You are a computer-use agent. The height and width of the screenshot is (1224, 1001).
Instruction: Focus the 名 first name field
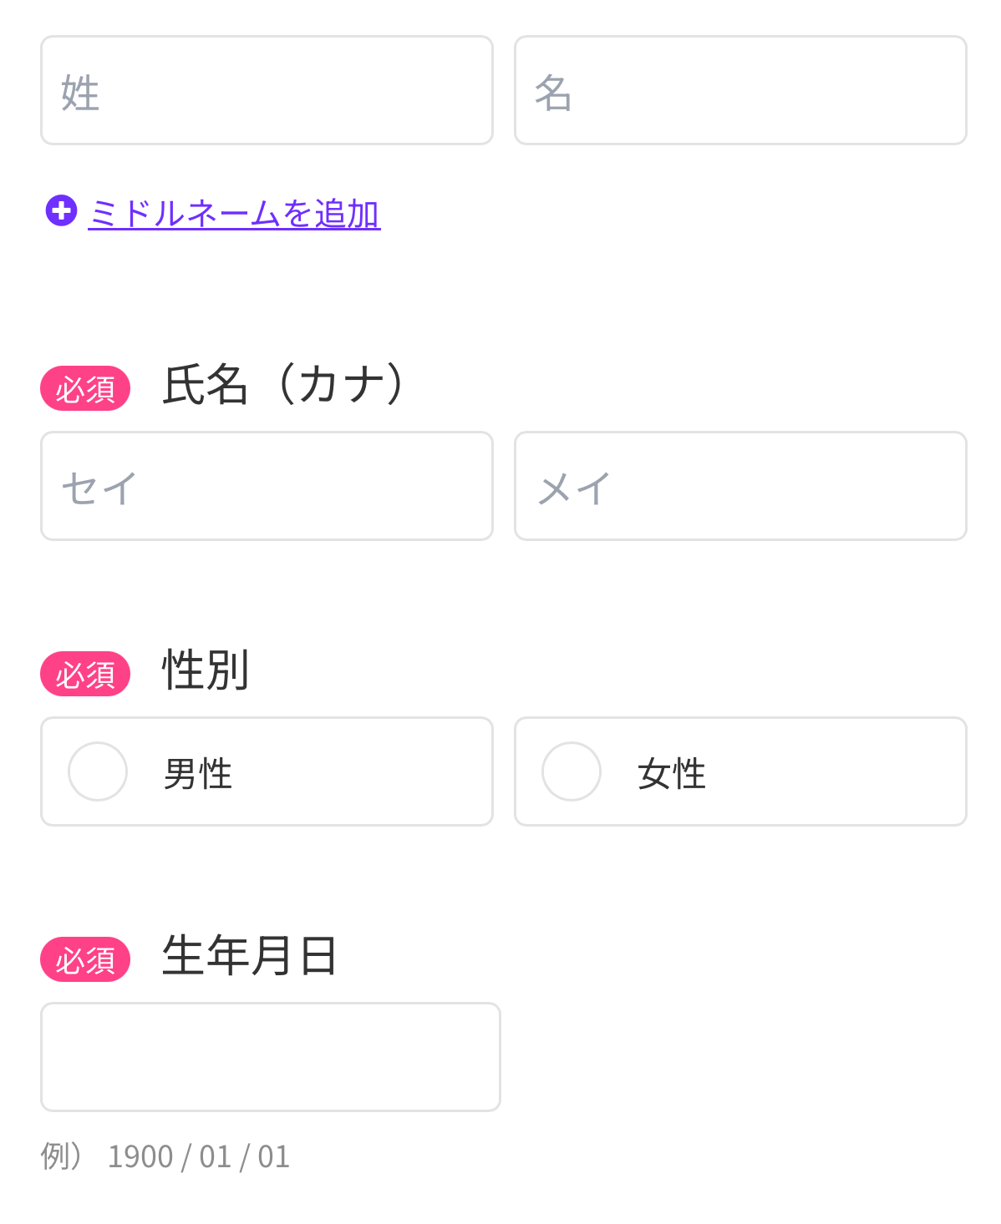tap(740, 90)
